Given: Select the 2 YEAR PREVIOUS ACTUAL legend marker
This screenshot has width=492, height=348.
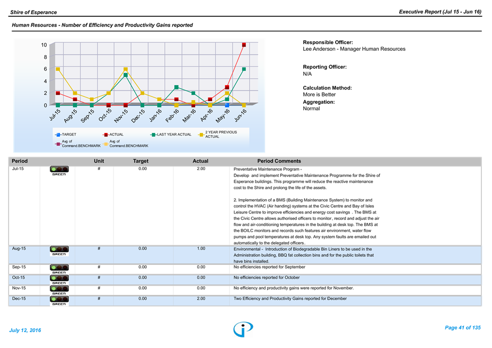Looking at the screenshot, I should (x=201, y=135).
